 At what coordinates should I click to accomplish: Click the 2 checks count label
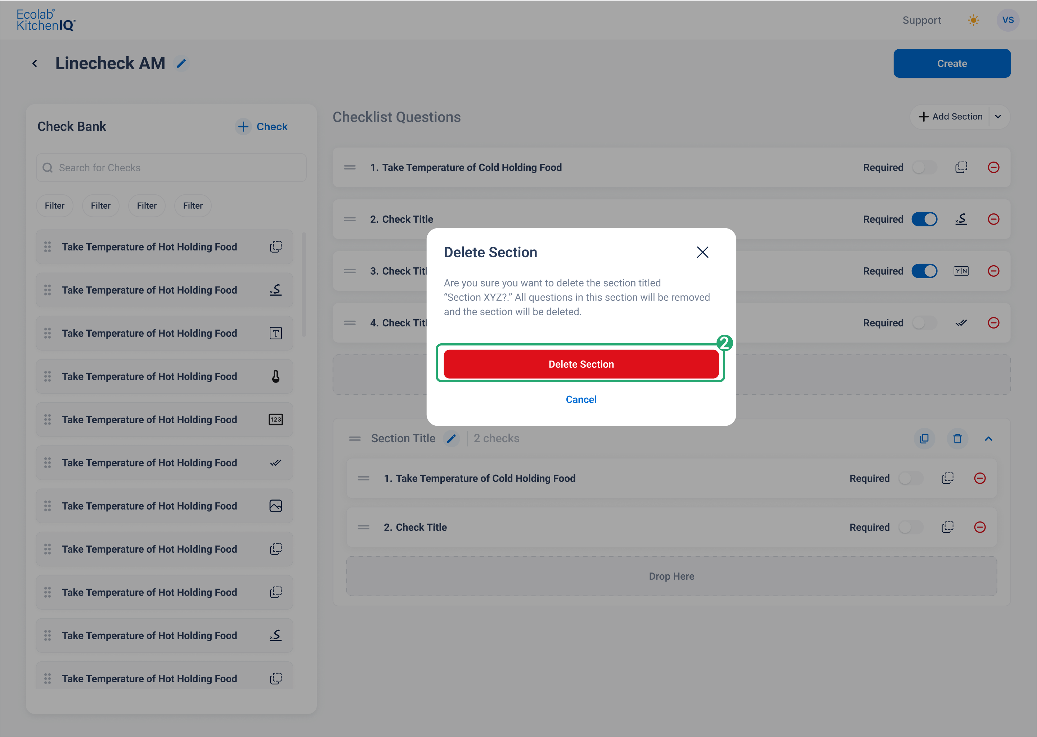tap(496, 438)
